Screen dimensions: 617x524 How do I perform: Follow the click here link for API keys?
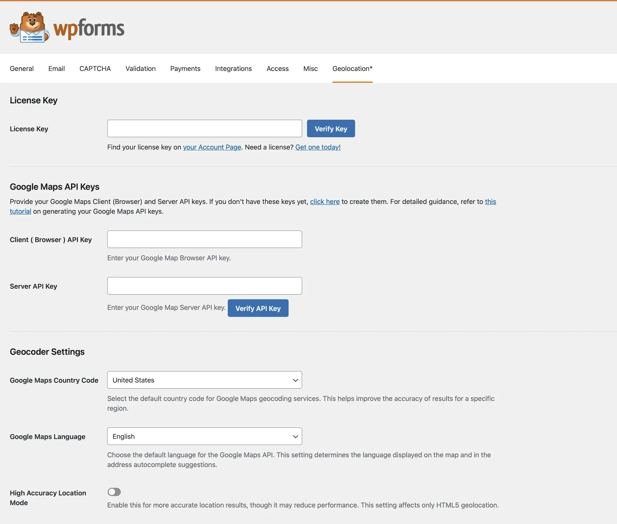coord(325,201)
